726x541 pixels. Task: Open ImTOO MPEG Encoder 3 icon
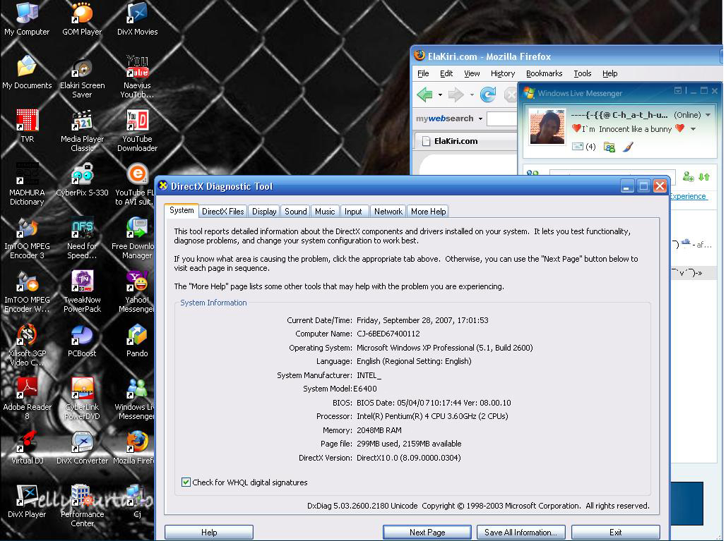pos(27,238)
